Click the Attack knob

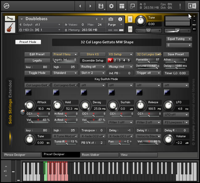(30, 106)
